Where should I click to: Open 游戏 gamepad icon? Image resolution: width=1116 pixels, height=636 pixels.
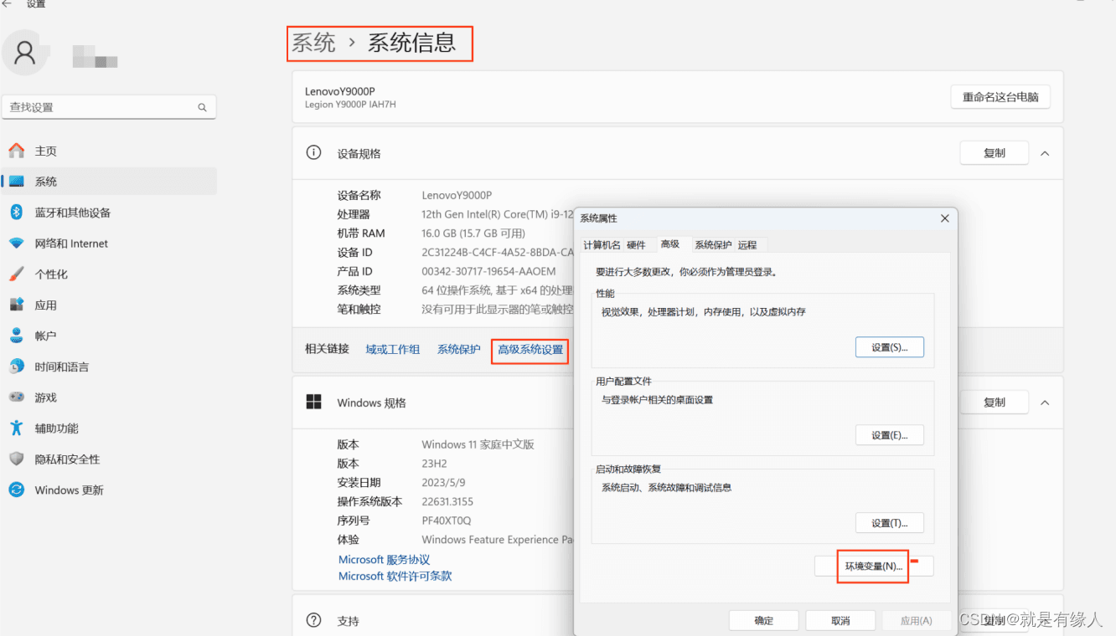pyautogui.click(x=17, y=397)
